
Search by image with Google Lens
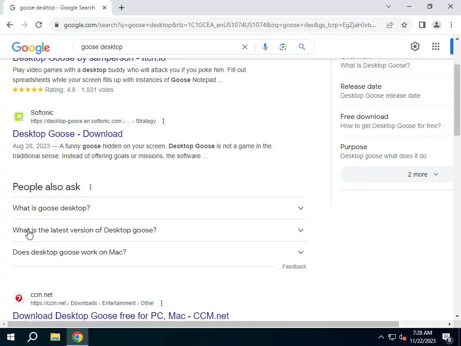(283, 47)
